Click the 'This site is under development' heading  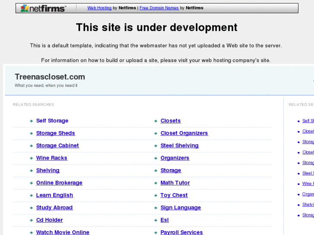pyautogui.click(x=157, y=28)
